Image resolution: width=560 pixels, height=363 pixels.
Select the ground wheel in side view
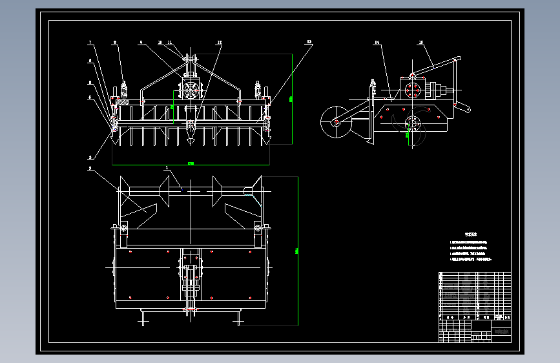[x=336, y=122]
